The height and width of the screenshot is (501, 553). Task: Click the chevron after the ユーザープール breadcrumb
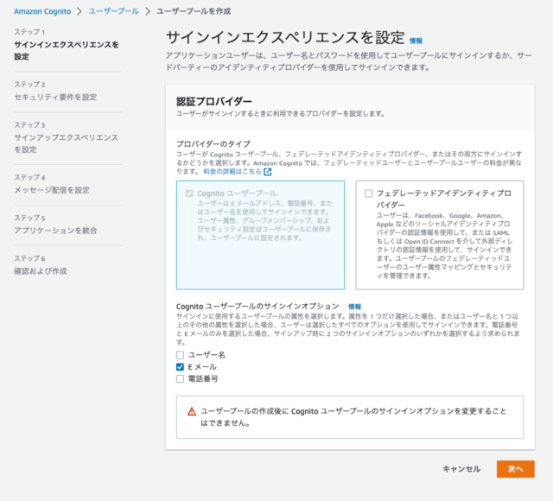(148, 11)
